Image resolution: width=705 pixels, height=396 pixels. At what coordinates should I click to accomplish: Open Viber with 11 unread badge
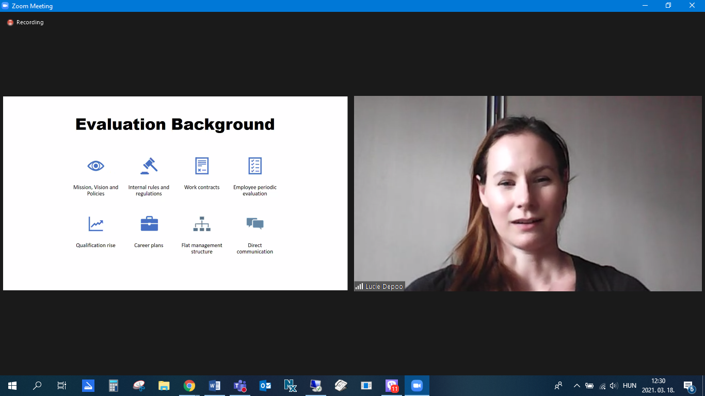coord(392,386)
